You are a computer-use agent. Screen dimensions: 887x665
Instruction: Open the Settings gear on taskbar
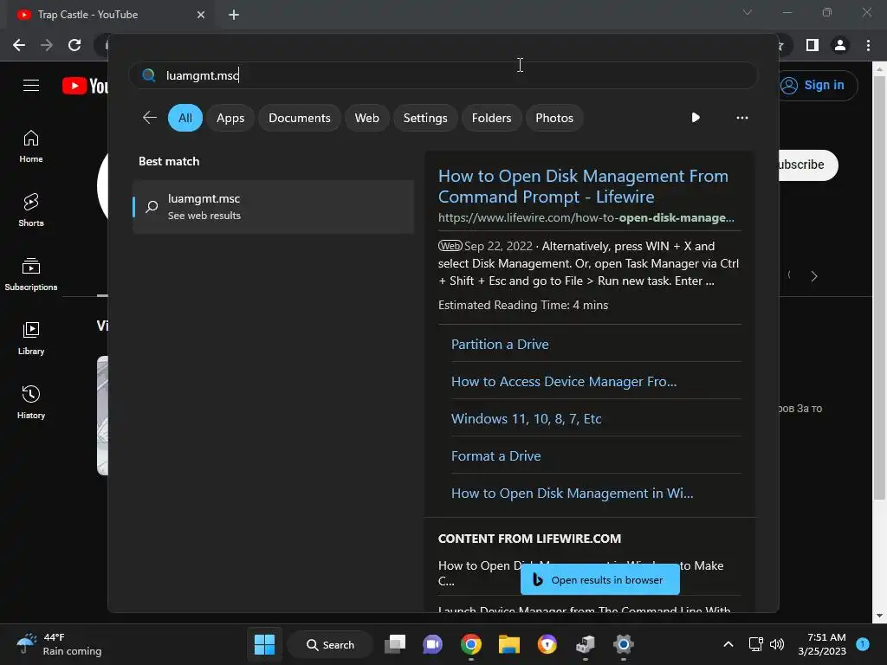click(x=623, y=644)
